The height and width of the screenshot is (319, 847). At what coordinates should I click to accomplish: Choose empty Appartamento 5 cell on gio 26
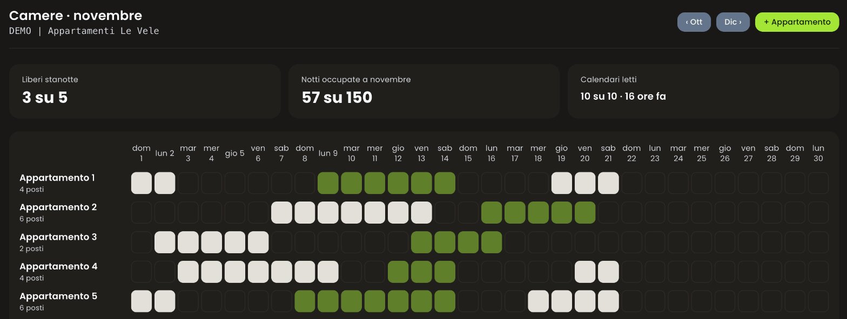[x=725, y=301]
